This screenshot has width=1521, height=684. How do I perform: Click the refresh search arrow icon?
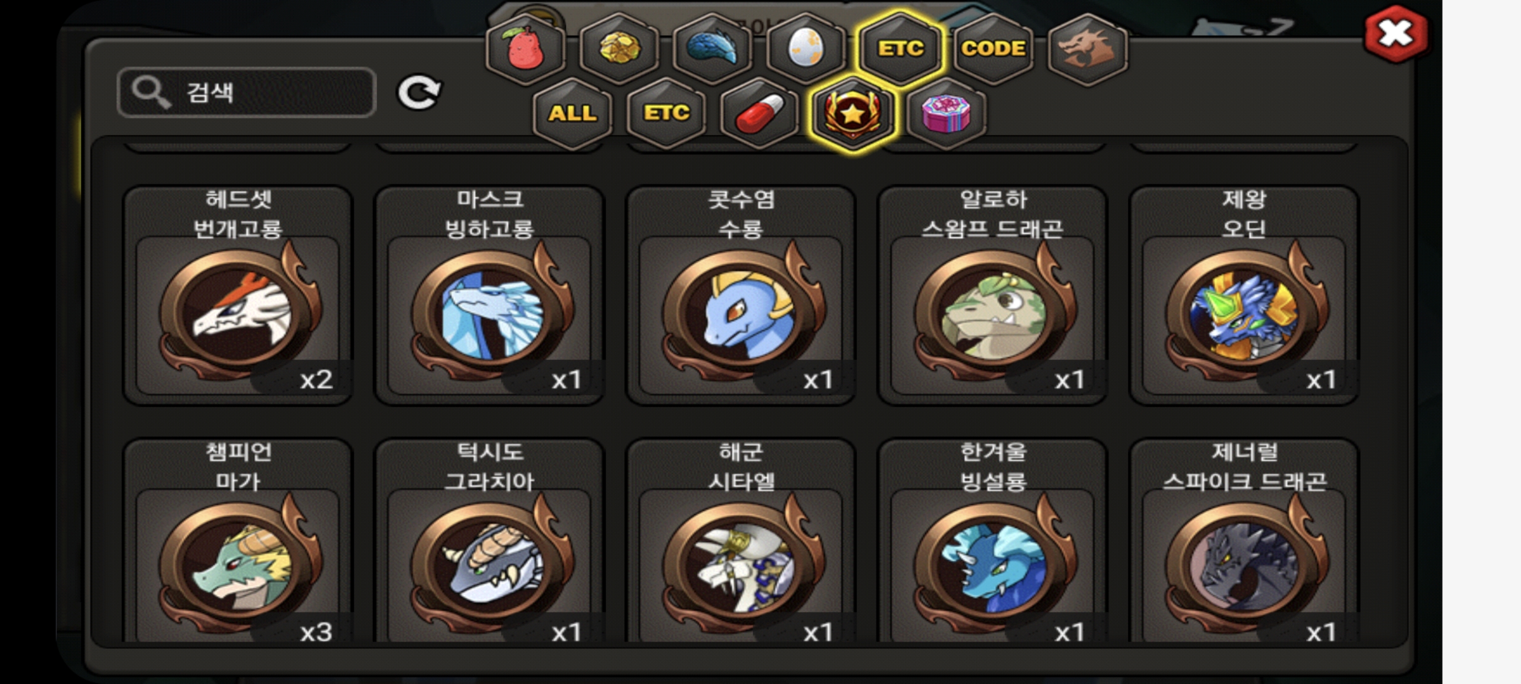418,93
